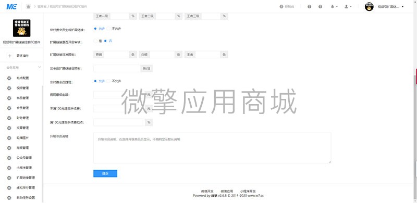Go to home via breadcrumb house icon
Viewport: 417px width, 203px height.
coord(29,7)
